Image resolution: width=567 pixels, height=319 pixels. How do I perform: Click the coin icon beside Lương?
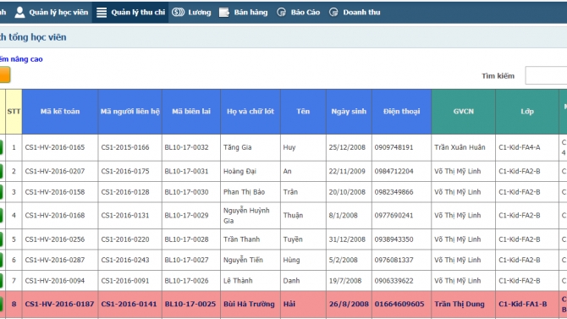pyautogui.click(x=179, y=13)
